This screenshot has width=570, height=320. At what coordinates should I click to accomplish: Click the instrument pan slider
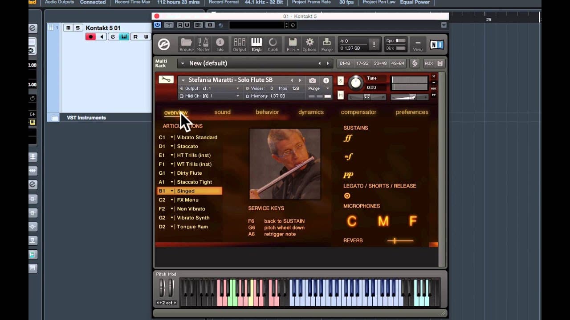coord(367,97)
